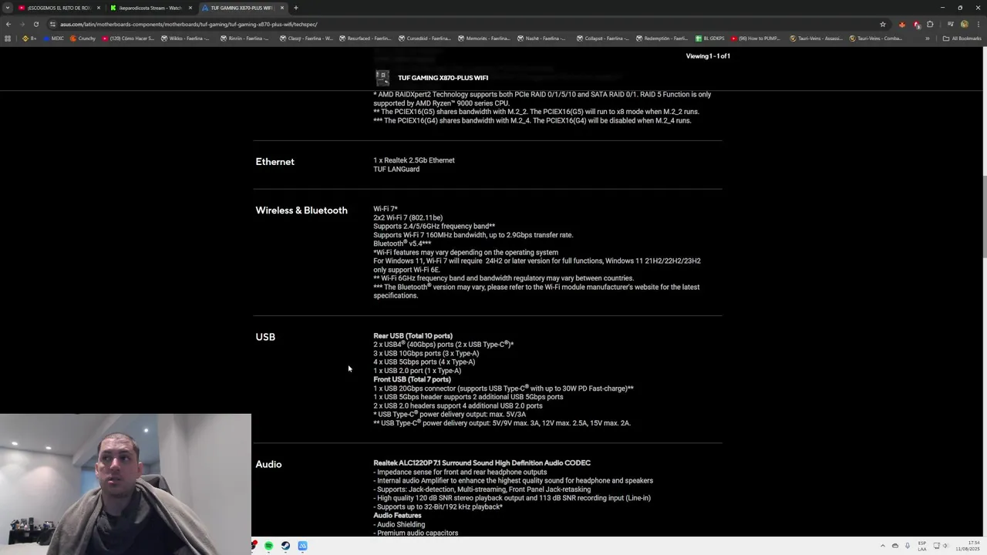Open the Memoriës - Faerlina bookmark
The image size is (987, 555).
(x=484, y=39)
